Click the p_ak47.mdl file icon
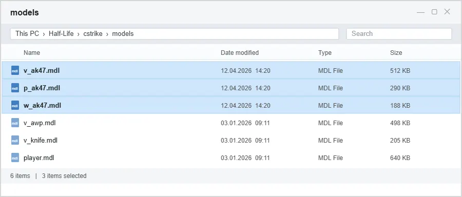462x197 pixels. point(15,88)
